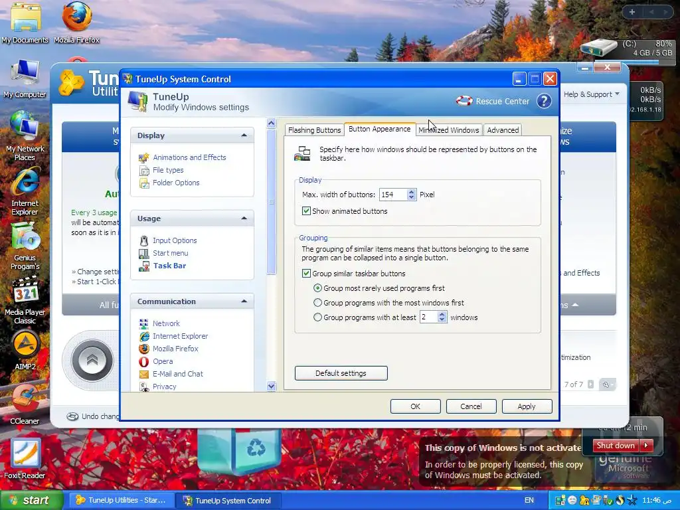Image resolution: width=680 pixels, height=510 pixels.
Task: Switch to Button Appearance tab
Action: [379, 129]
